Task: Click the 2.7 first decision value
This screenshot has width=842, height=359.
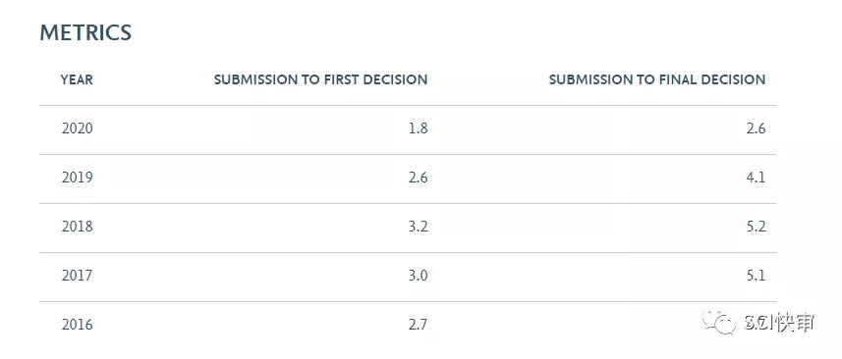Action: tap(419, 325)
